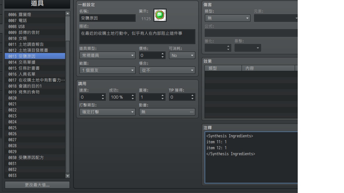Click the 成功 100 % stepper field
Viewport: 344px width, 193px height.
point(122,97)
